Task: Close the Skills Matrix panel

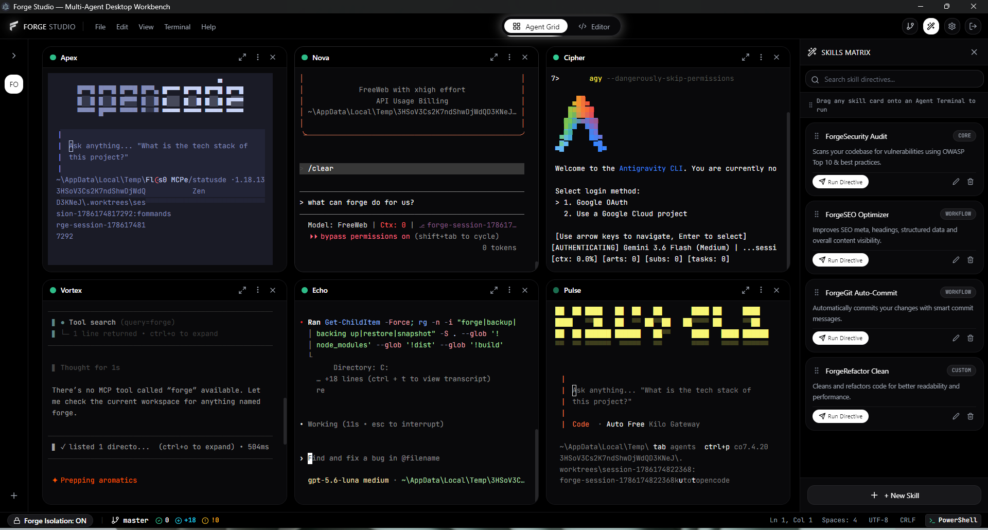Action: tap(974, 52)
